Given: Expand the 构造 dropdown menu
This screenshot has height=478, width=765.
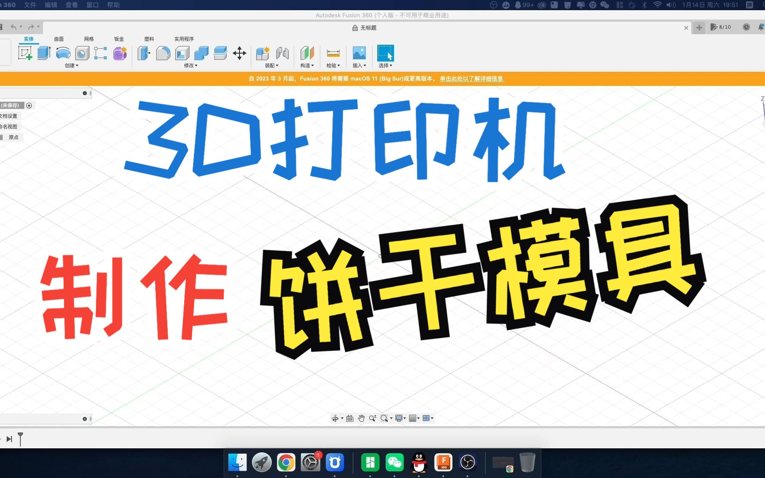Looking at the screenshot, I should 307,66.
